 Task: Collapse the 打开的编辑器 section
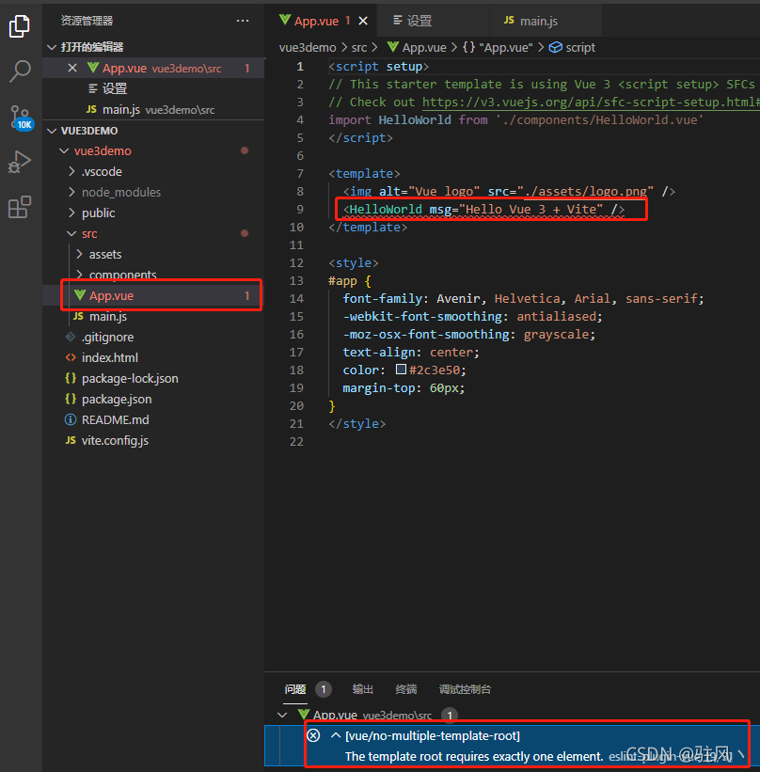(x=54, y=48)
